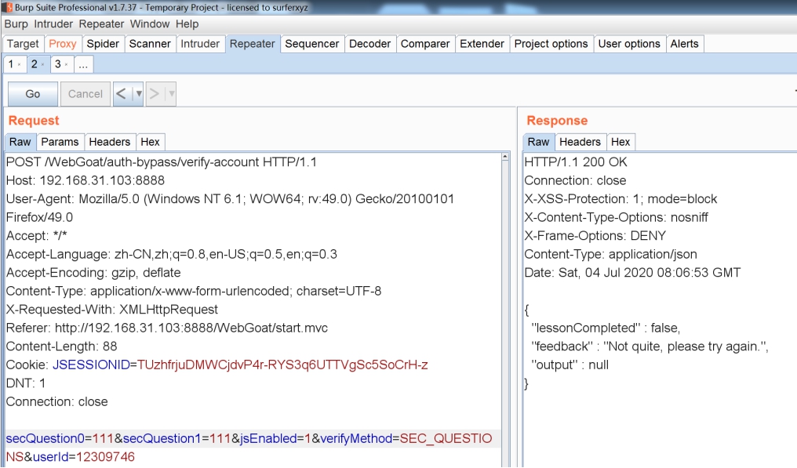Click the response Date header line
Viewport: 797px width, 468px height.
(632, 273)
